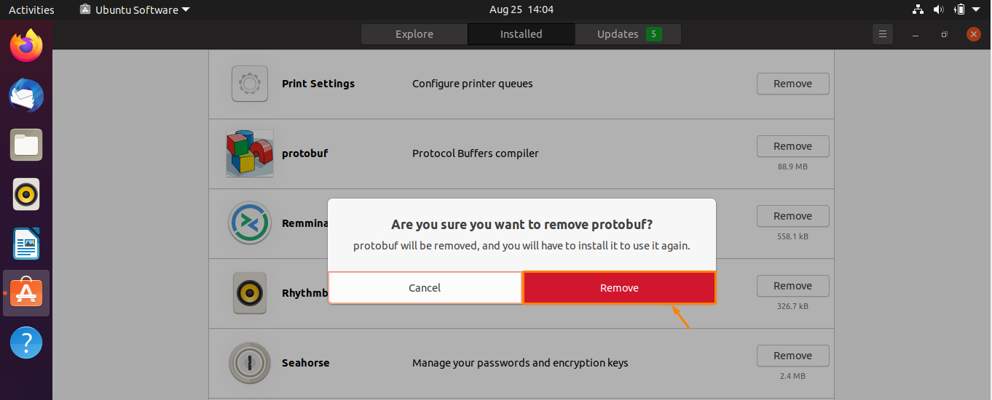Switch to the Explore tab
Screen dimensions: 992x400
[x=414, y=34]
